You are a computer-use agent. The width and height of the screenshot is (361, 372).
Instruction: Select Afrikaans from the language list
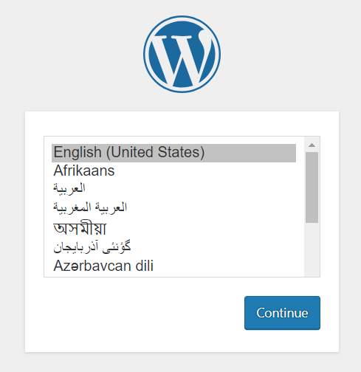pyautogui.click(x=173, y=171)
